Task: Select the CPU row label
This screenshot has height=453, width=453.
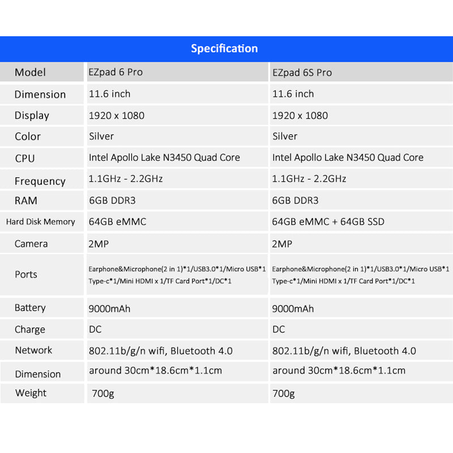Action: (x=25, y=159)
